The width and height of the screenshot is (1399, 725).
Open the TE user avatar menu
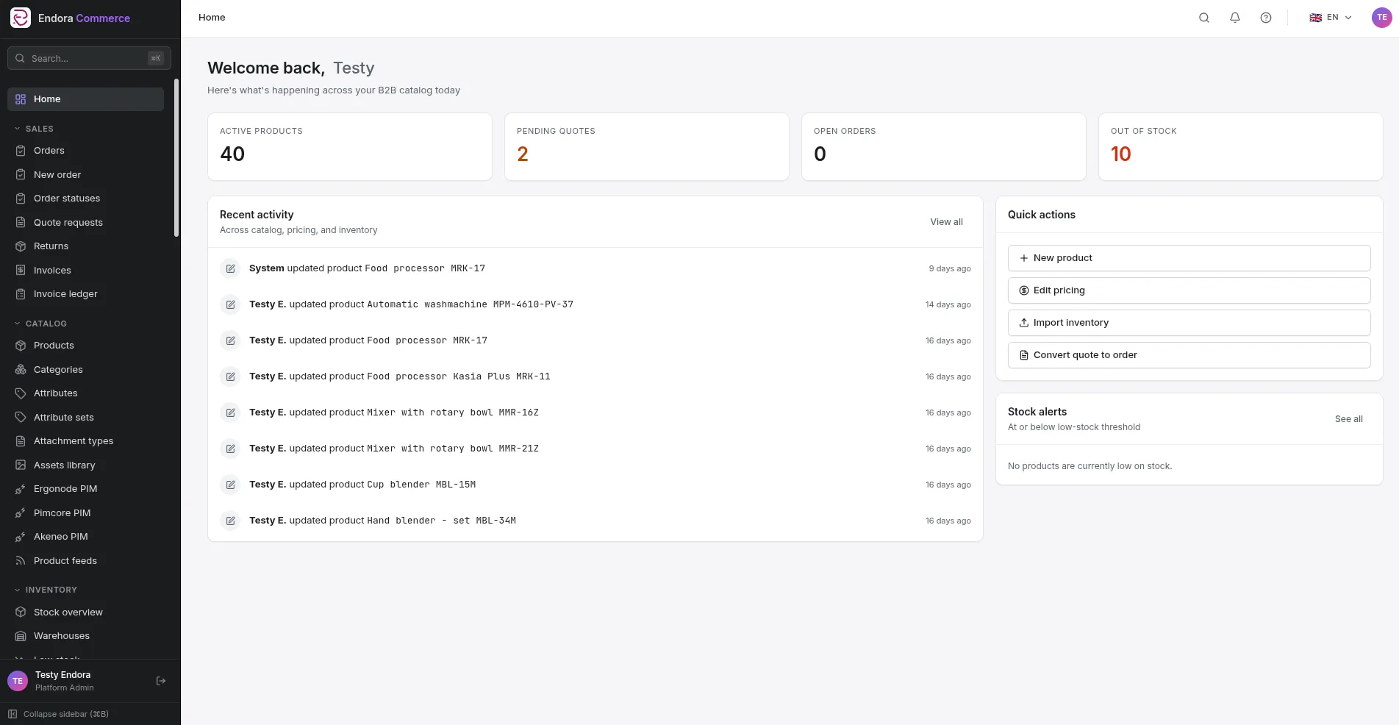tap(1381, 18)
